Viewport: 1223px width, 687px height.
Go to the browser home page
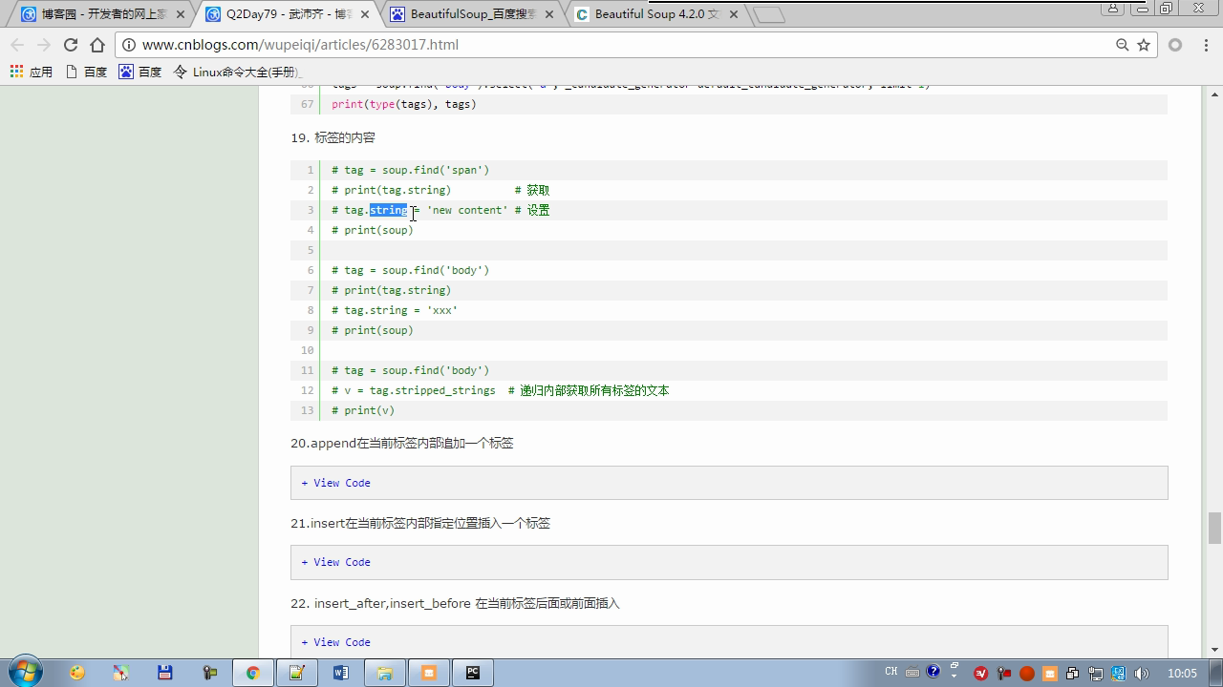pos(97,45)
